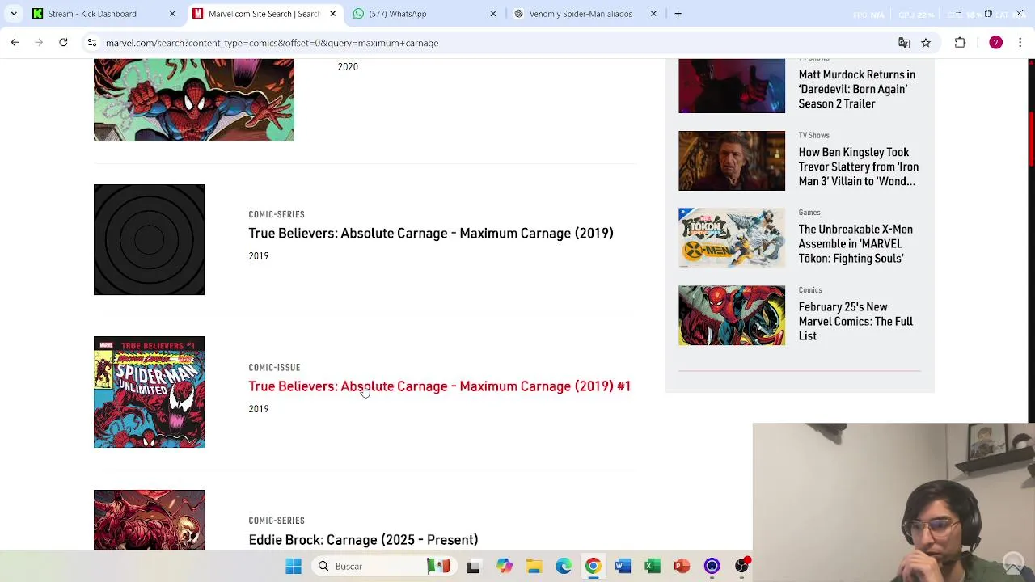1035x582 pixels.
Task: Open a new browser tab
Action: 678,14
